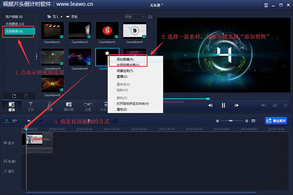
Task: Step to the previous frame
Action: (210, 105)
